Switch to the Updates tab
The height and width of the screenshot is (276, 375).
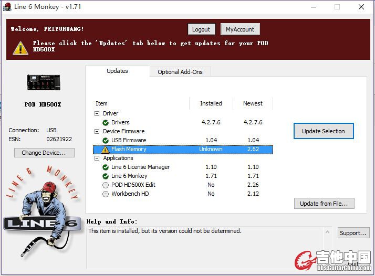click(117, 71)
